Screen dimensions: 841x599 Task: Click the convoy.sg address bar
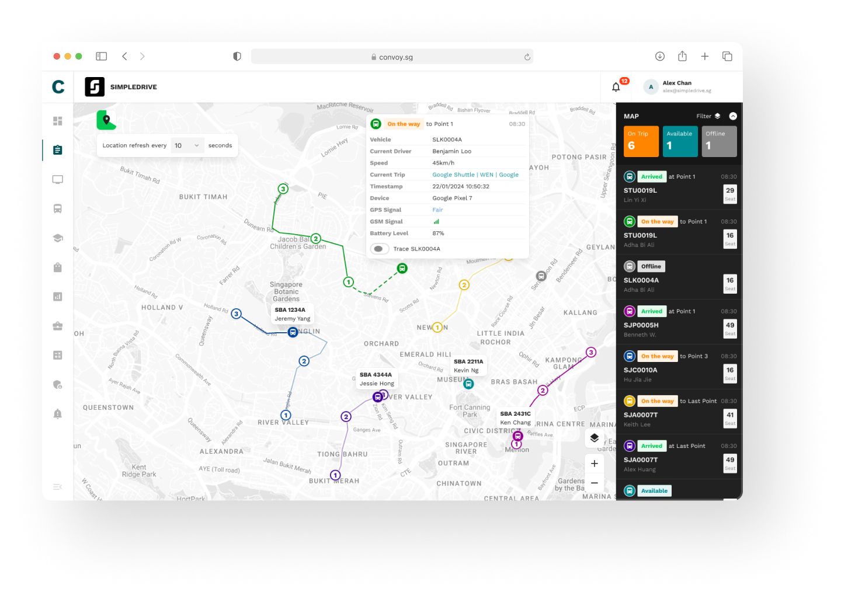pyautogui.click(x=392, y=57)
